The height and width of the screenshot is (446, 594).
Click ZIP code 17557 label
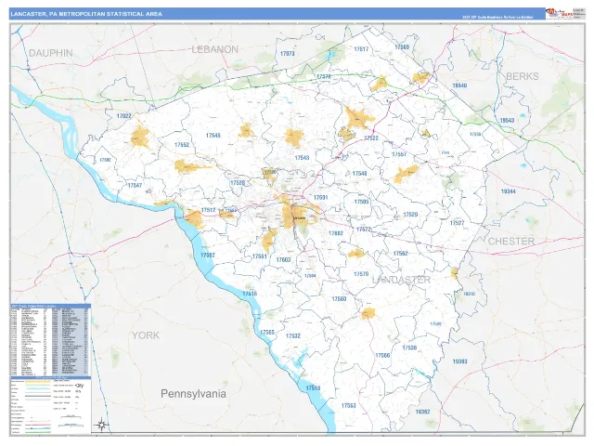(399, 154)
